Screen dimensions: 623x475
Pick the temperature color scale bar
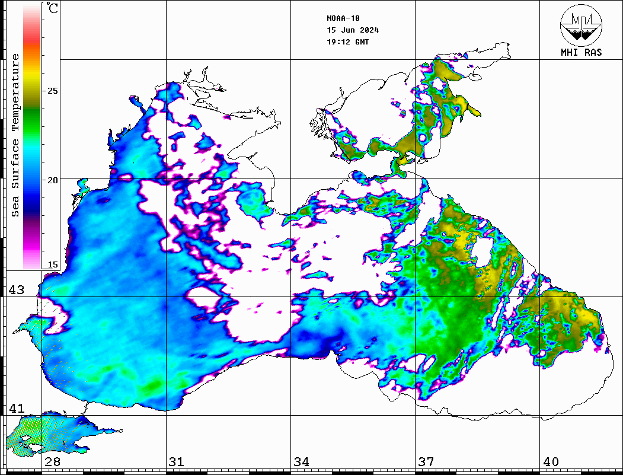pyautogui.click(x=32, y=137)
